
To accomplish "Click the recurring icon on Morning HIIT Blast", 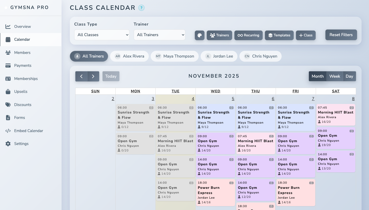I will 191,136.
